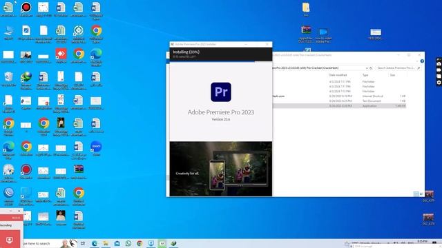Click the blue Help icon in File Explorer
The image size is (442, 248).
pyautogui.click(x=422, y=61)
